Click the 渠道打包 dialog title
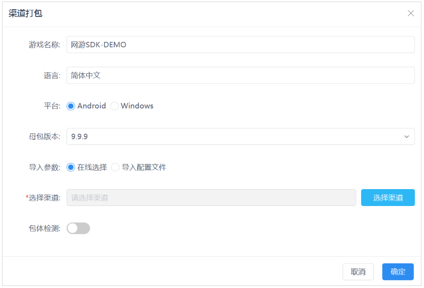The image size is (424, 288). click(26, 13)
